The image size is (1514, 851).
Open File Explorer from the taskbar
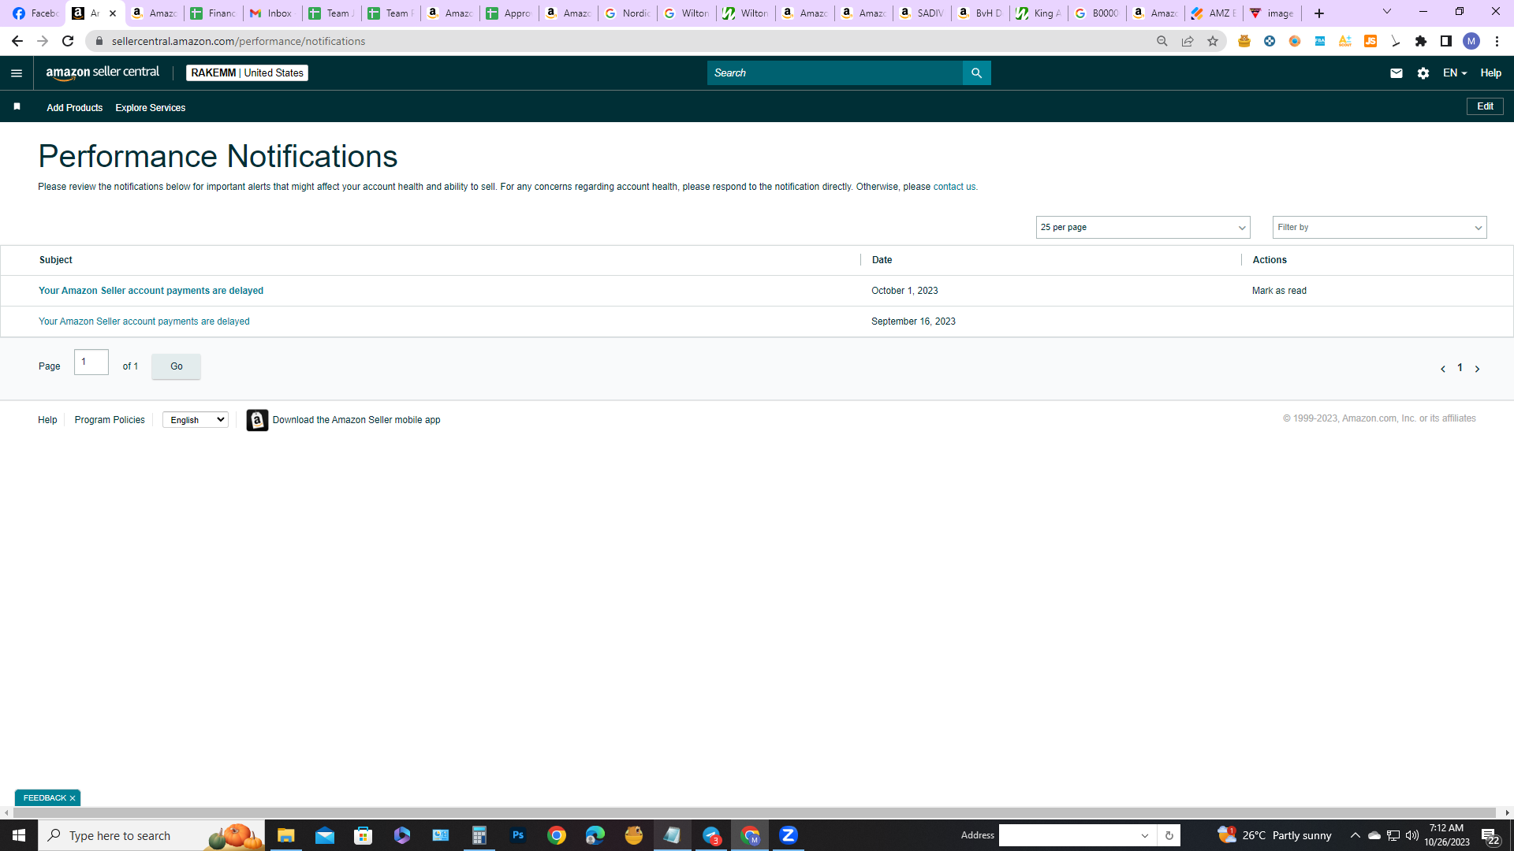[286, 835]
